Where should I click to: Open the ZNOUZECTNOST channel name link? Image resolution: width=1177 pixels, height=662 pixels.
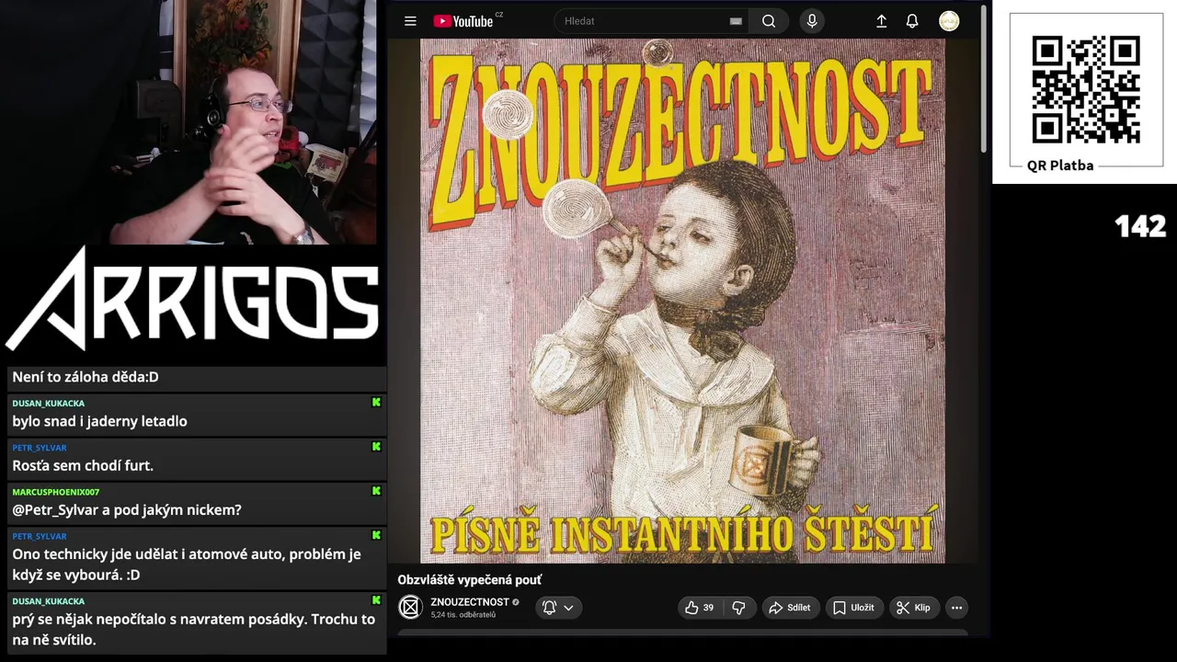pos(470,602)
